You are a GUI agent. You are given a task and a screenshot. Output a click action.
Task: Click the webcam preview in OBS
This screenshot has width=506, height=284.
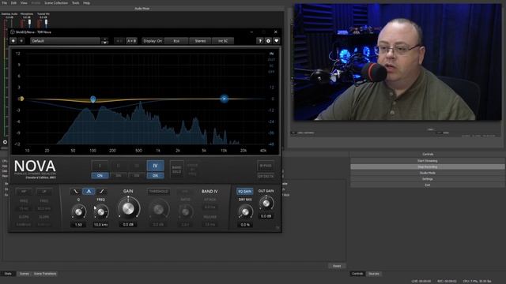point(398,62)
